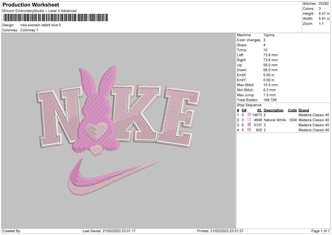Image resolution: width=332 pixels, height=235 pixels.
Task: Click the Trims value 10
Action: pos(265,50)
